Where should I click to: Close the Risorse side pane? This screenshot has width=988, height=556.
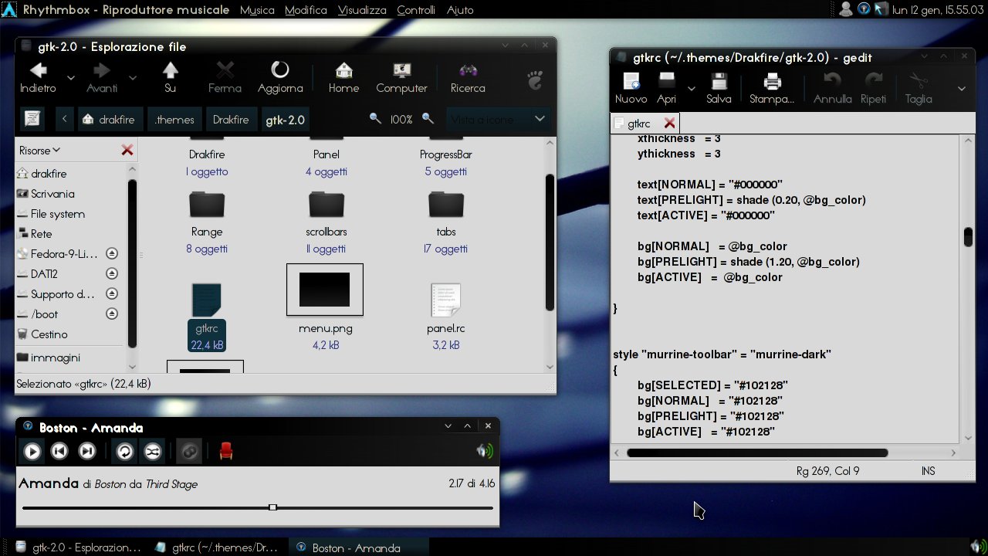pyautogui.click(x=127, y=151)
